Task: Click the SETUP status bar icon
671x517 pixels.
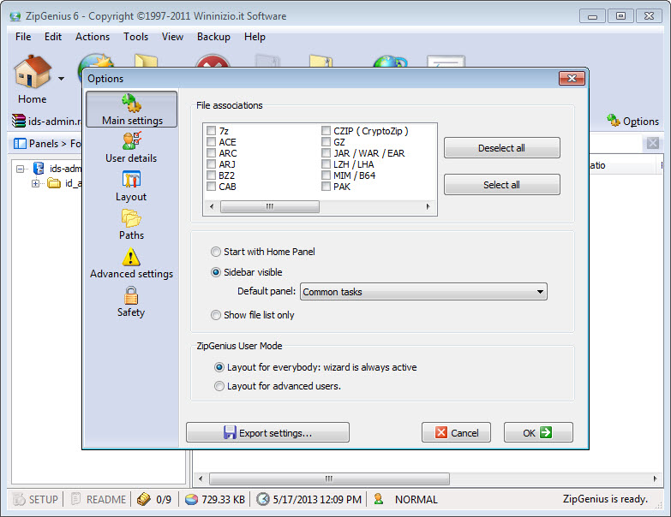Action: pyautogui.click(x=19, y=499)
